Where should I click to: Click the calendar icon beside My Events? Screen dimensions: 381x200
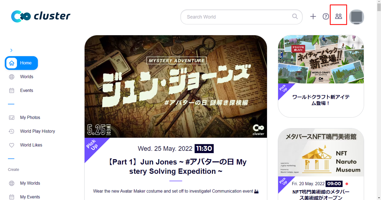pyautogui.click(x=12, y=197)
